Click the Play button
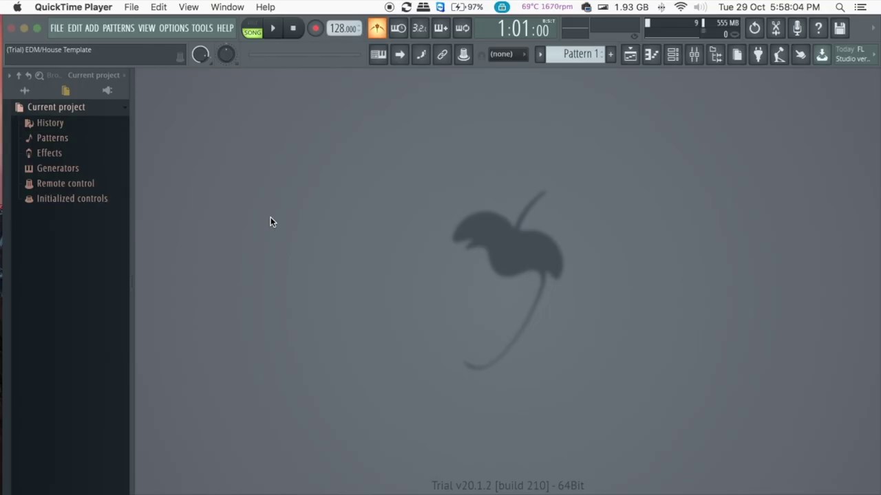This screenshot has height=495, width=881. 273,28
